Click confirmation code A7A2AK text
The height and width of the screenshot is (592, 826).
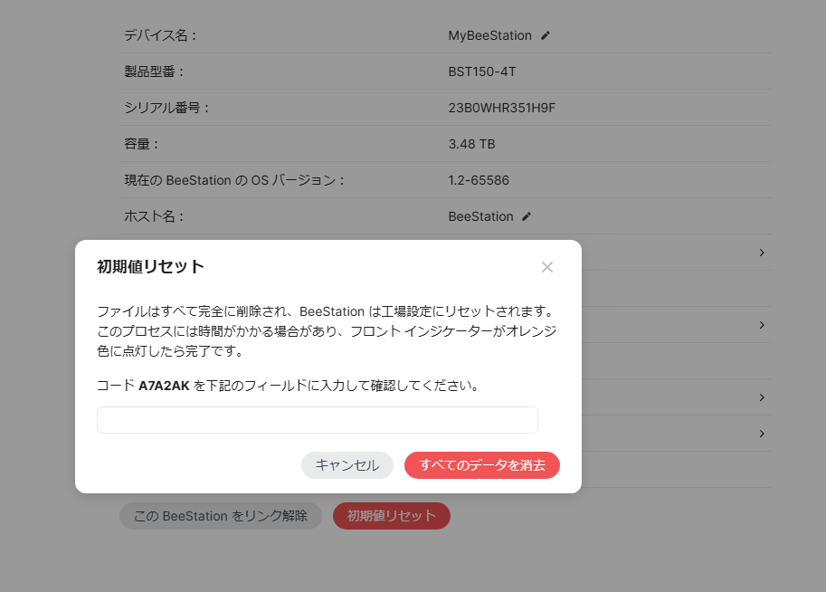(164, 386)
